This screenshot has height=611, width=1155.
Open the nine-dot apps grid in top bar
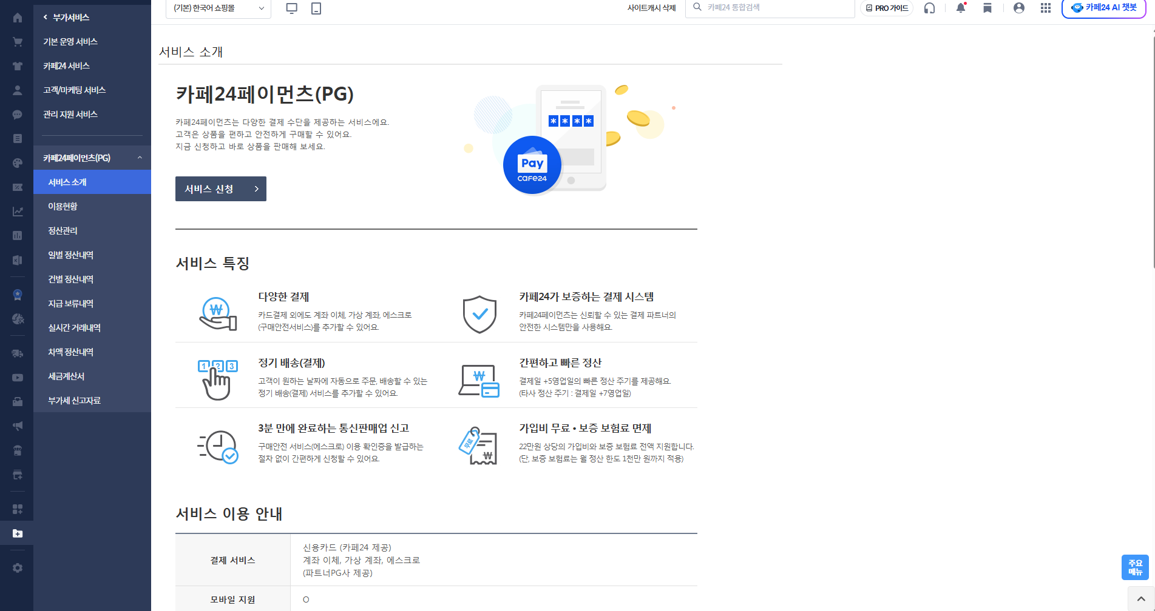pos(1046,8)
